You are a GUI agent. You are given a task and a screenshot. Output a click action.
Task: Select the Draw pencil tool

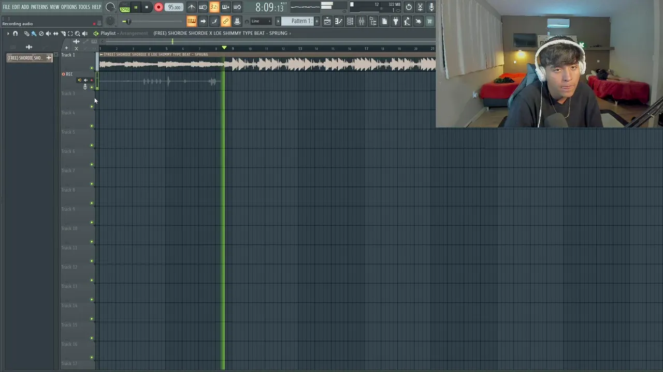[26, 34]
